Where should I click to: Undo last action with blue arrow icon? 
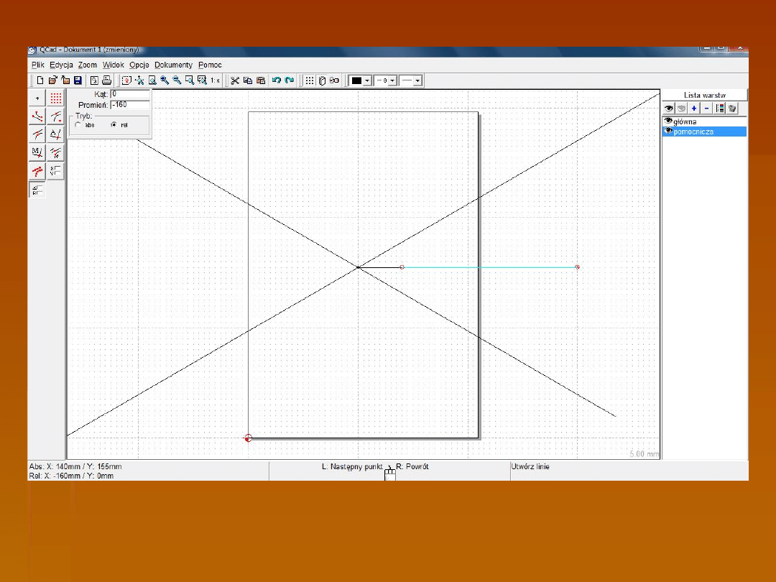pos(277,80)
